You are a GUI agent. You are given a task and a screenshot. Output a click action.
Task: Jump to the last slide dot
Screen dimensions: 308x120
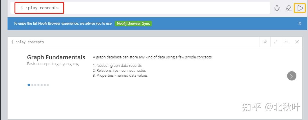tap(48, 85)
